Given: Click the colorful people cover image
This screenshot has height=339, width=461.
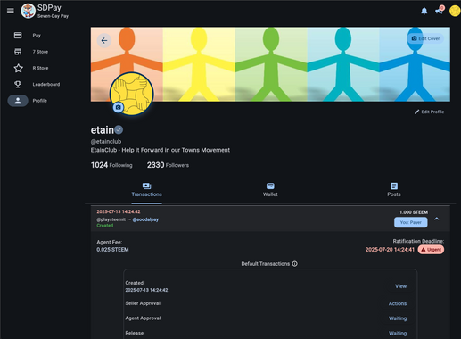Looking at the screenshot, I should click(x=270, y=64).
